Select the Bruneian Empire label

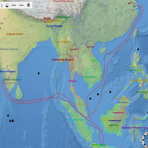point(123,98)
